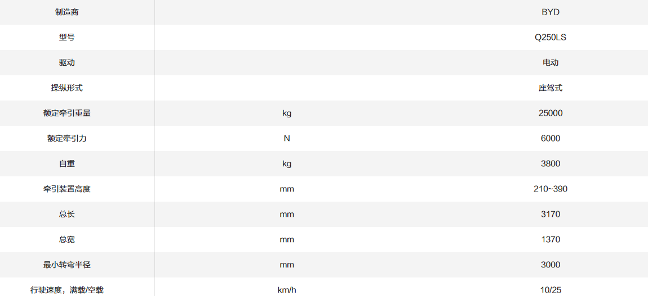This screenshot has height=296, width=648.
Task: Click the 最小转弯半径 row label
Action: click(67, 265)
